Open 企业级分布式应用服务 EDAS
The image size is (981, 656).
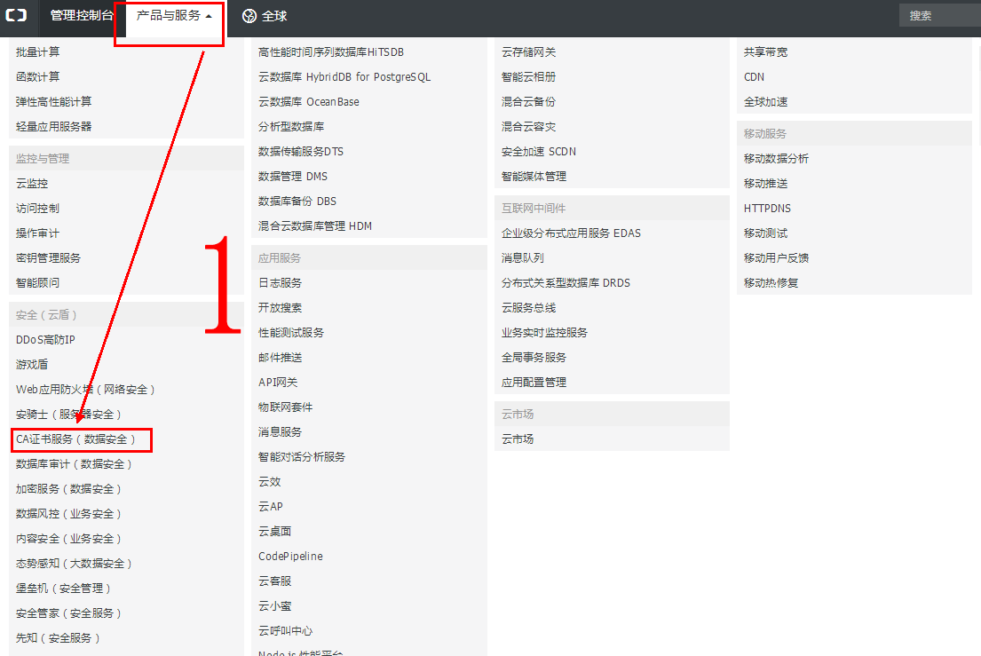pyautogui.click(x=571, y=233)
